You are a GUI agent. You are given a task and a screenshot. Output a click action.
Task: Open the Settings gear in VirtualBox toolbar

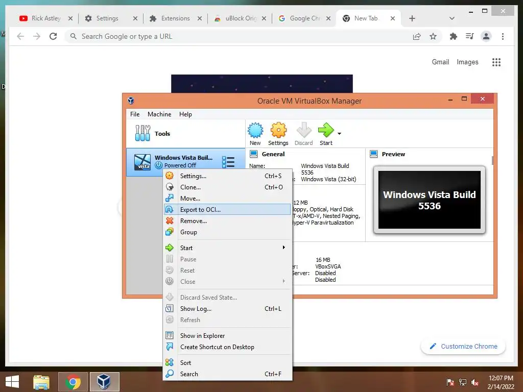278,134
